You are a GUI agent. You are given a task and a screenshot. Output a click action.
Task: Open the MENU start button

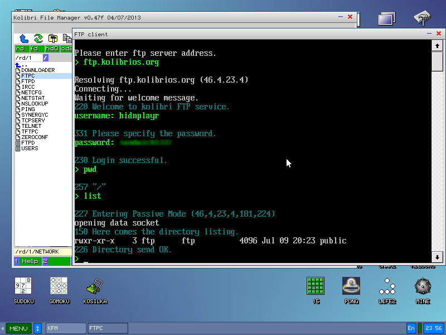[x=18, y=328]
